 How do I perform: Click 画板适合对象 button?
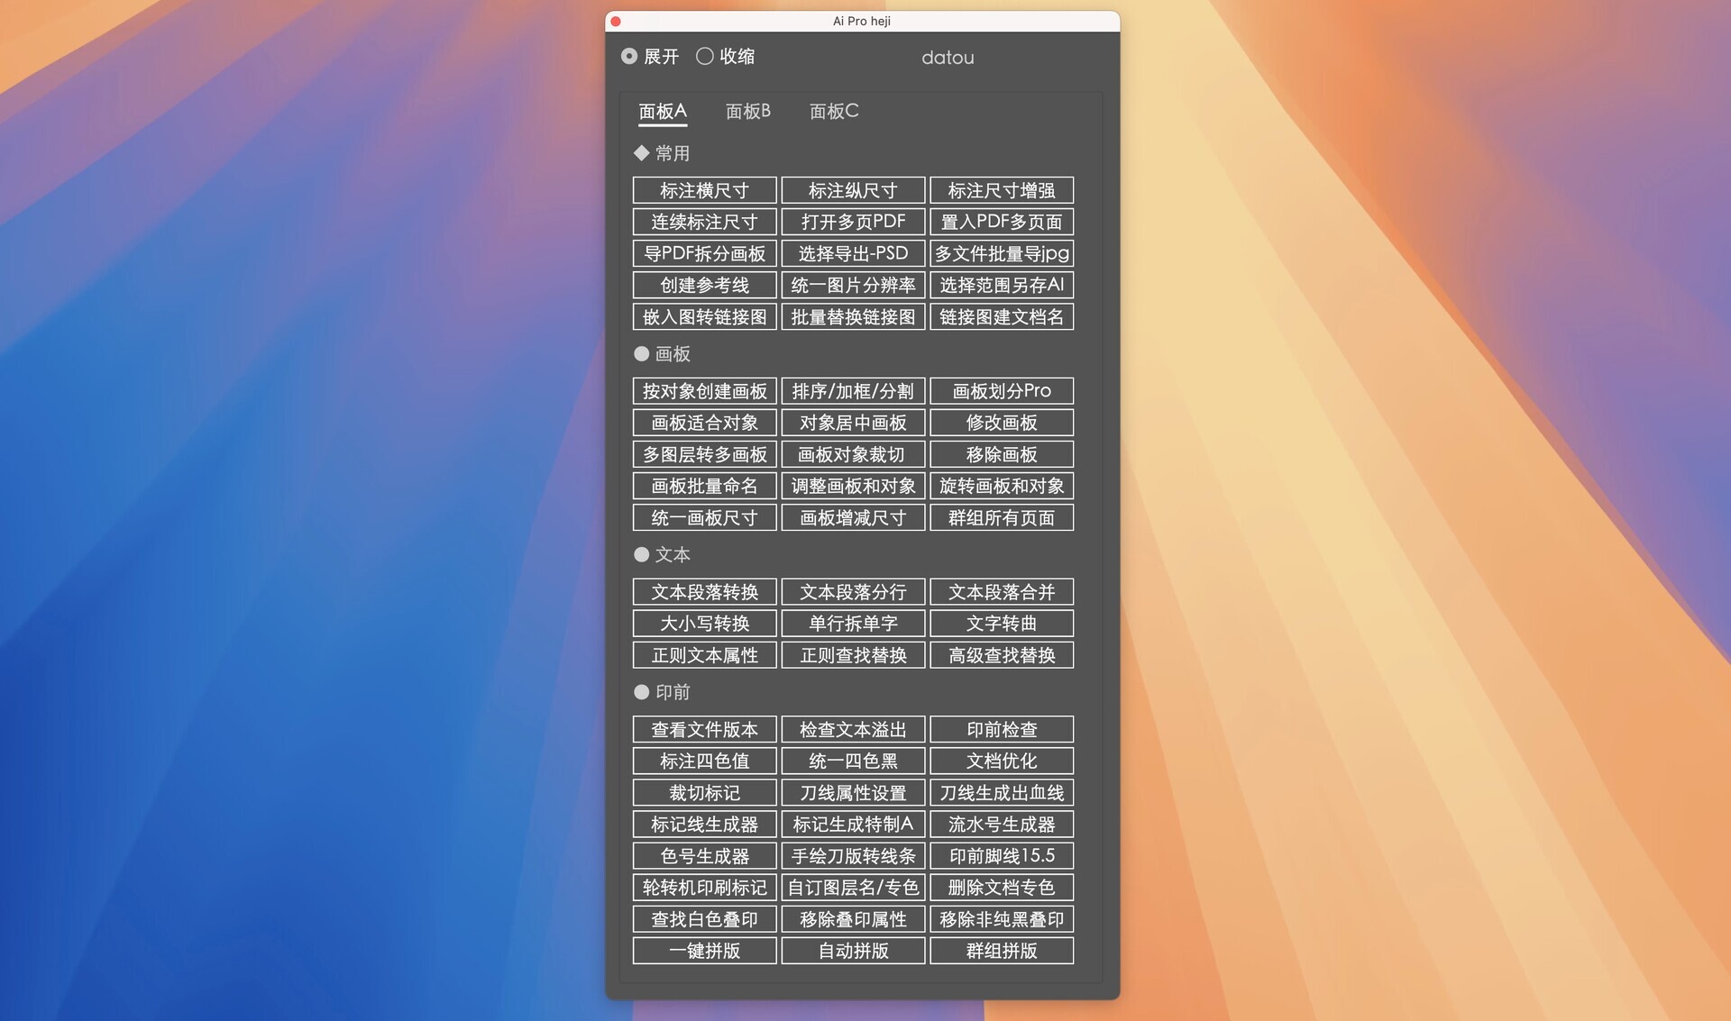(x=705, y=423)
